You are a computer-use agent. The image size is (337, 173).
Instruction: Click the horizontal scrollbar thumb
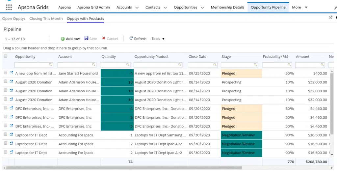click(x=124, y=168)
